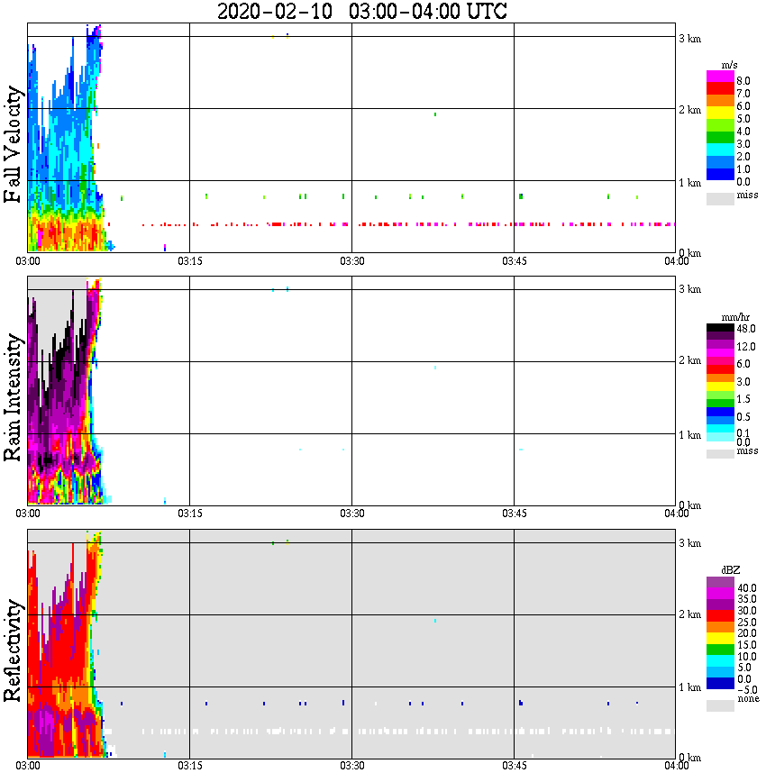This screenshot has width=766, height=782.
Task: Click the '2 km' height label of the Rain Intensity panel
Action: (689, 360)
